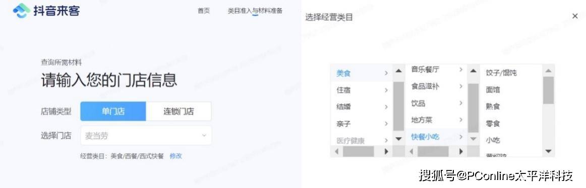
Task: Expand 住宿 category
Action: click(361, 90)
